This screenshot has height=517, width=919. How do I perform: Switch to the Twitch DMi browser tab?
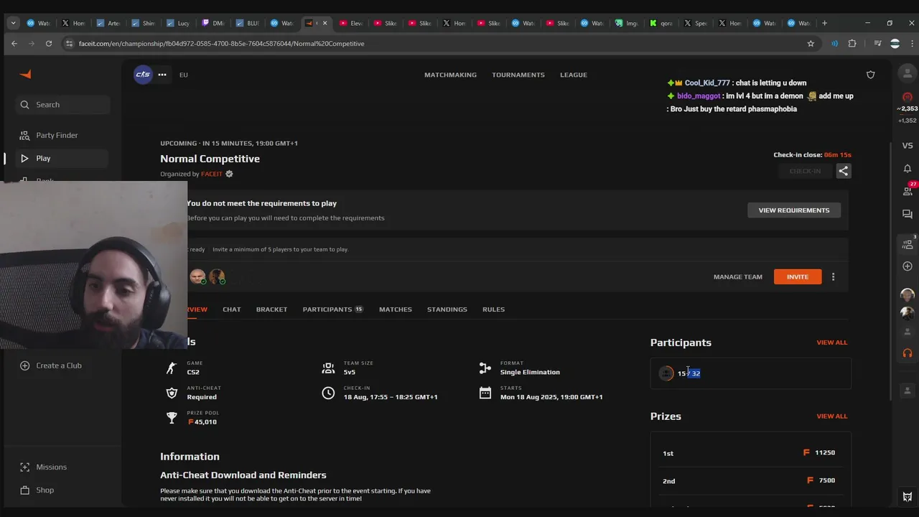(213, 23)
